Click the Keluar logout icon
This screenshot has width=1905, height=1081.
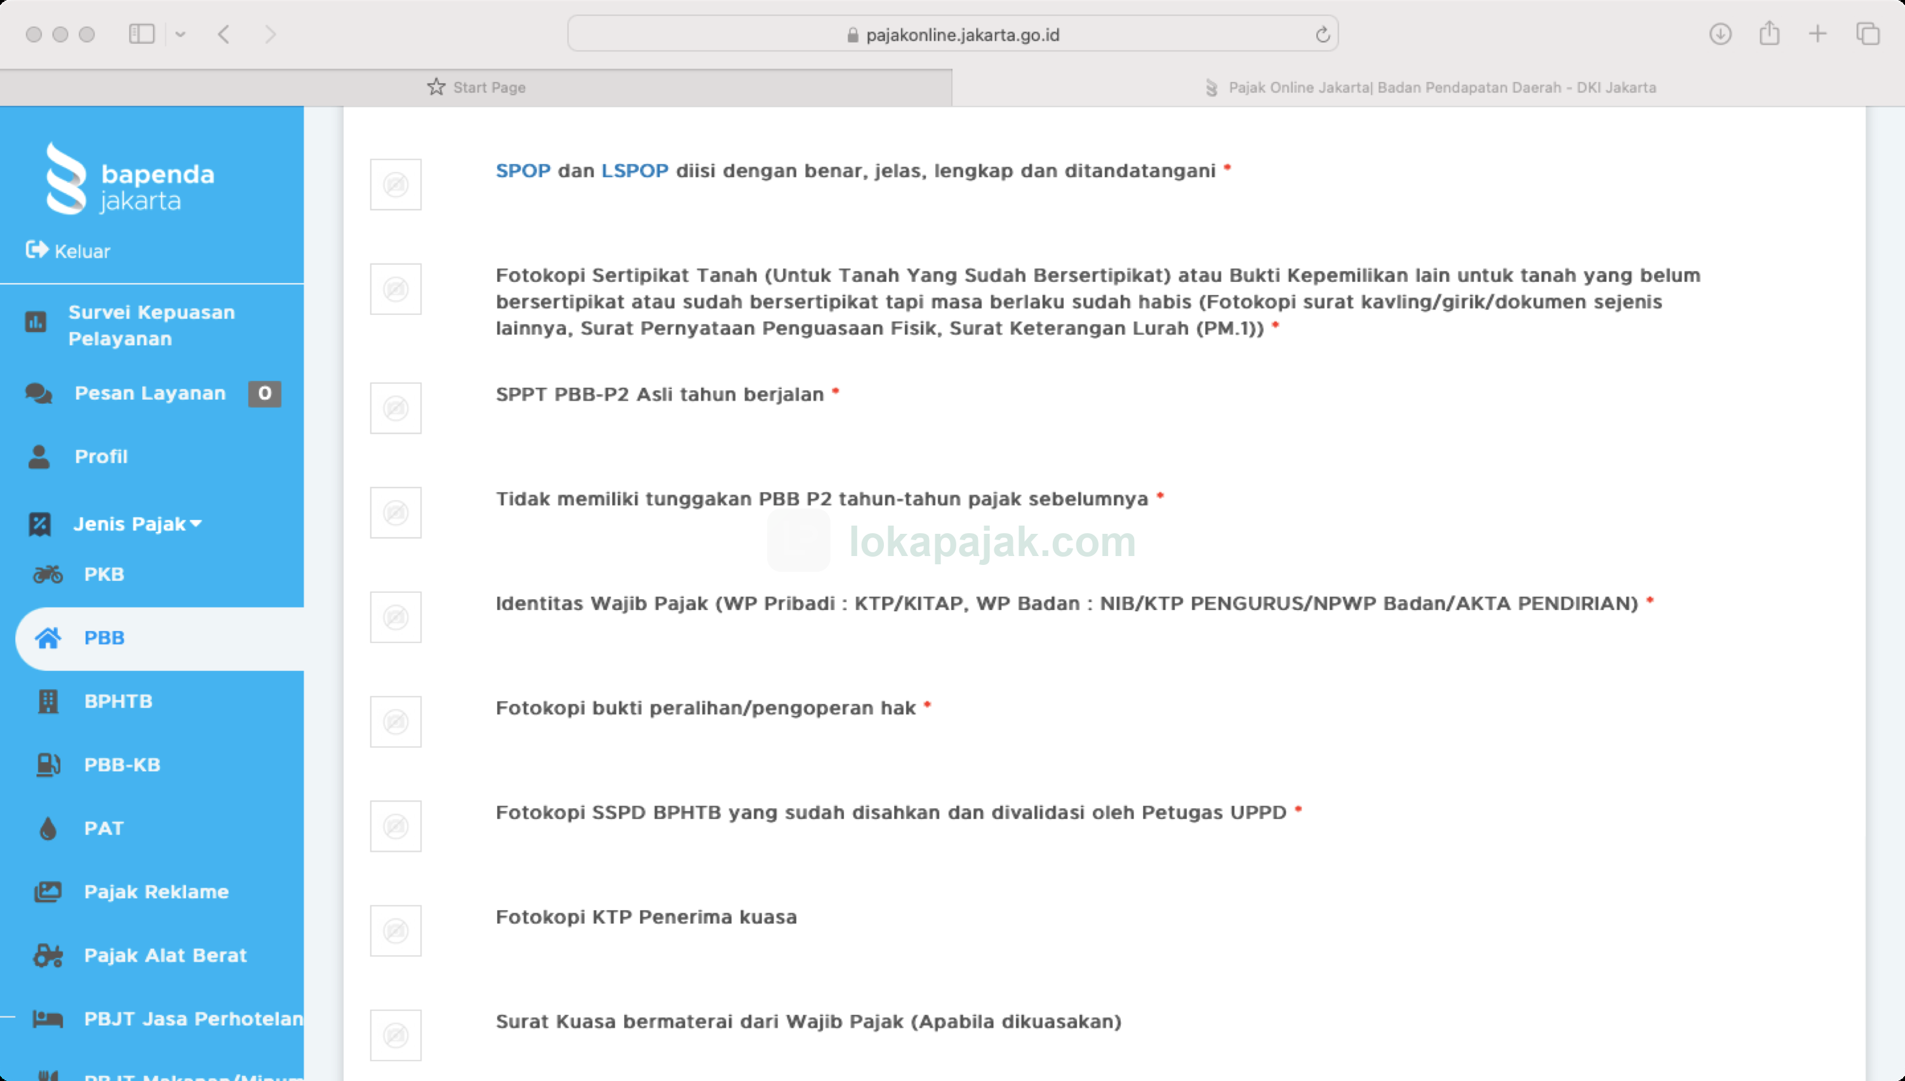(36, 249)
